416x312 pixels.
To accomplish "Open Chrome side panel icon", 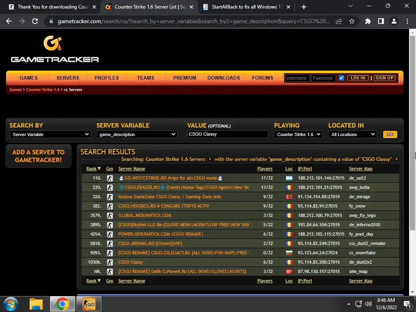I will click(x=381, y=21).
